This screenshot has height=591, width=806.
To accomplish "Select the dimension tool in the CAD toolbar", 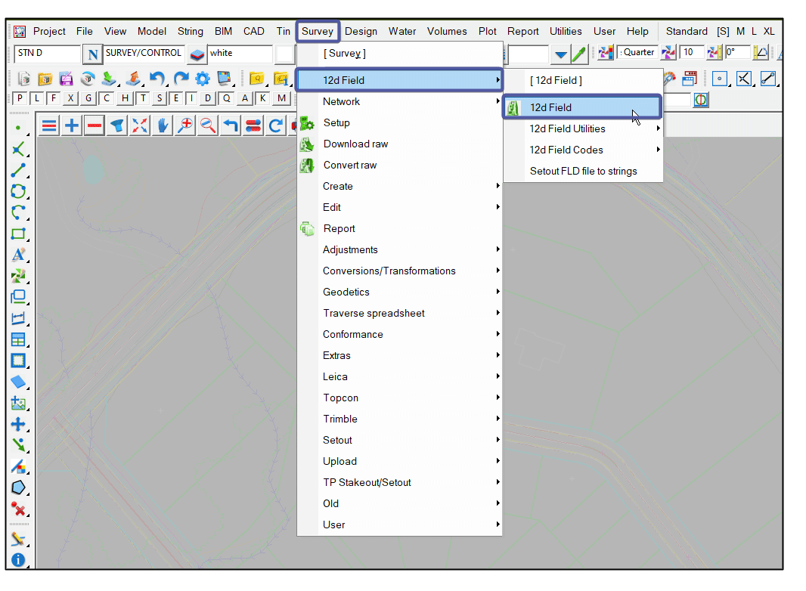I will 18,318.
